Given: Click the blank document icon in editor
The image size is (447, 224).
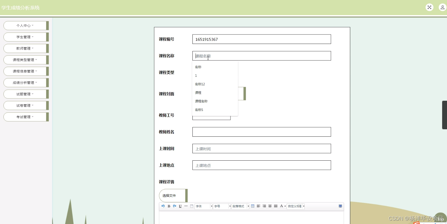Looking at the screenshot, I should 192,206.
